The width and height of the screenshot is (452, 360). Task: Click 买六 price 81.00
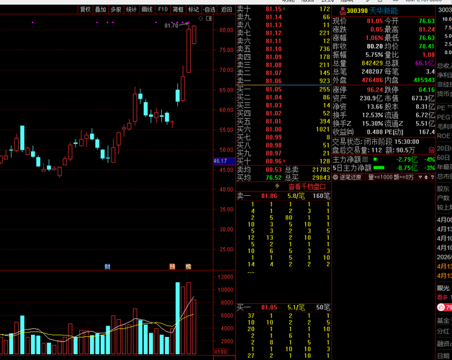(x=274, y=129)
